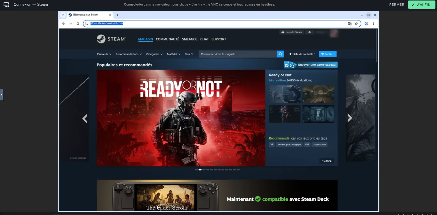
Task: Click the Horreur psychologique tag
Action: (289, 145)
